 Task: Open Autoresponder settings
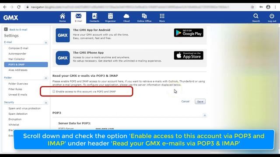[17, 54]
